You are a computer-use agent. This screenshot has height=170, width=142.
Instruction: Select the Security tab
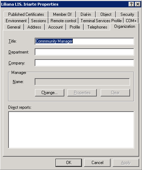(127, 14)
